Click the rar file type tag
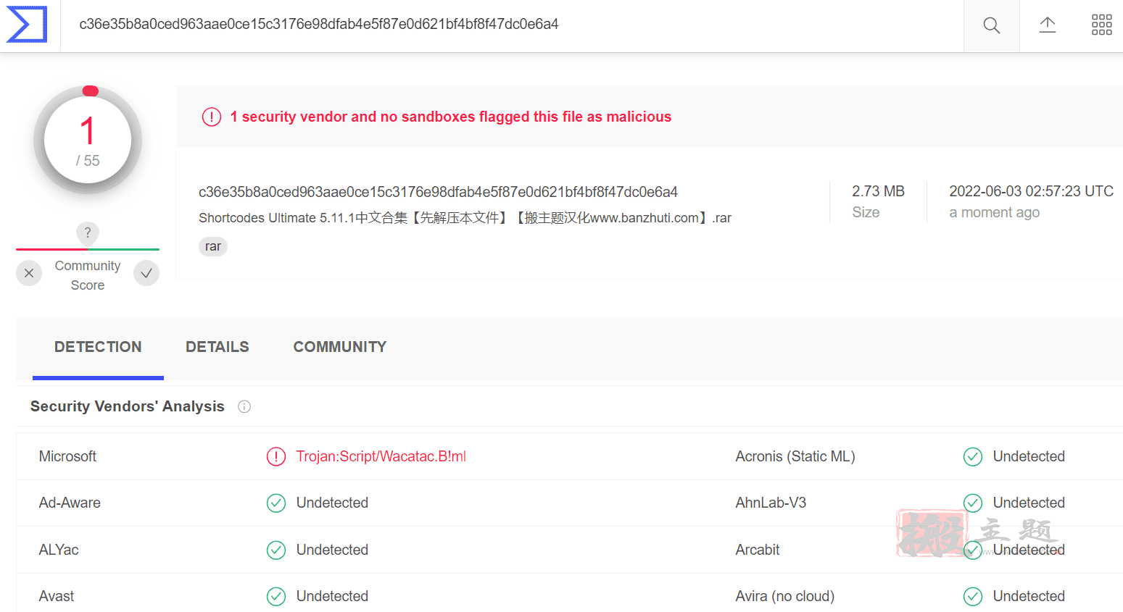This screenshot has width=1123, height=612. click(x=213, y=246)
